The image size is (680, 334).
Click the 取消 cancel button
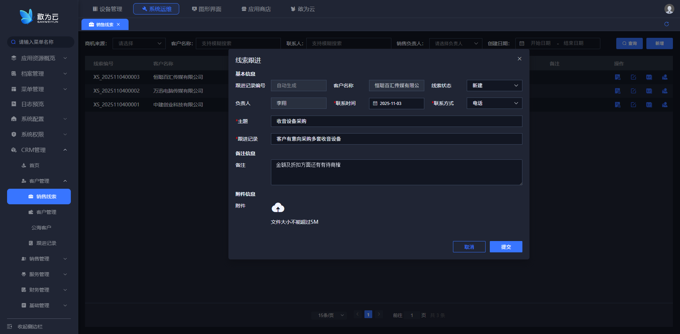[469, 247]
